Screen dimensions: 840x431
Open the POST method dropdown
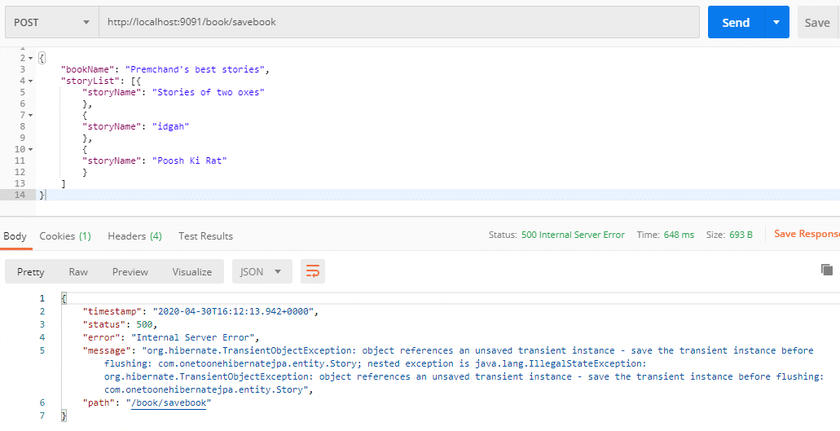[x=51, y=22]
